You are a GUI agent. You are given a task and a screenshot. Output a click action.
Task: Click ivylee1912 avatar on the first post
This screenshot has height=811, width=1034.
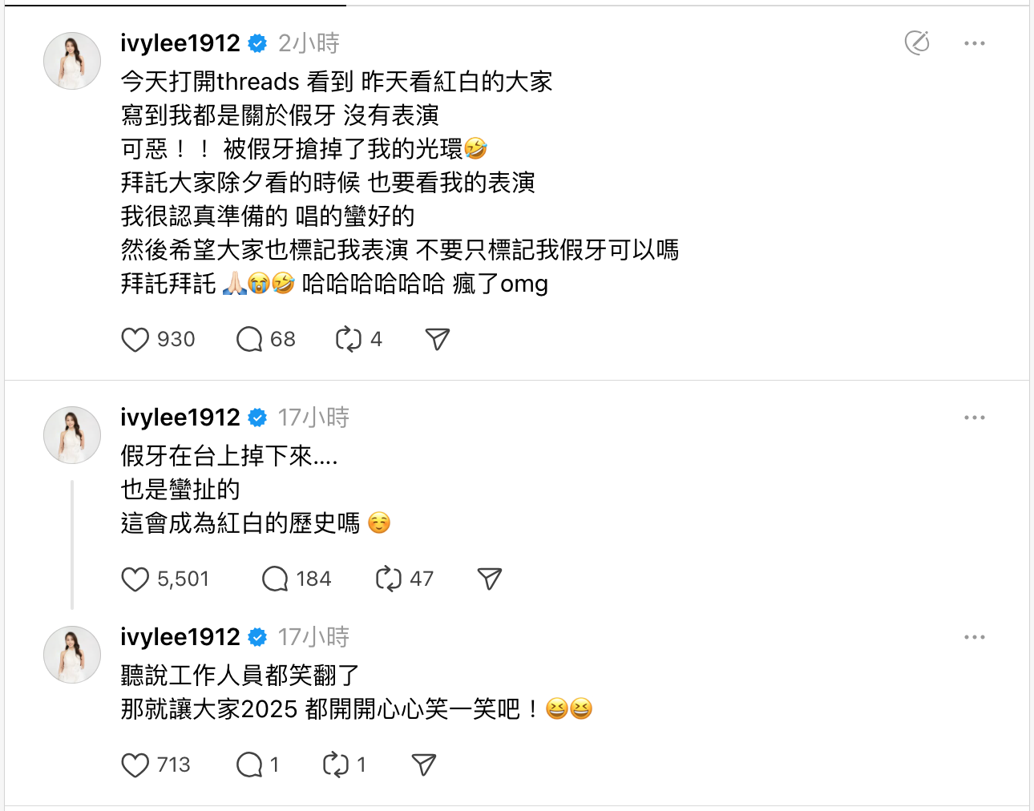pyautogui.click(x=72, y=61)
